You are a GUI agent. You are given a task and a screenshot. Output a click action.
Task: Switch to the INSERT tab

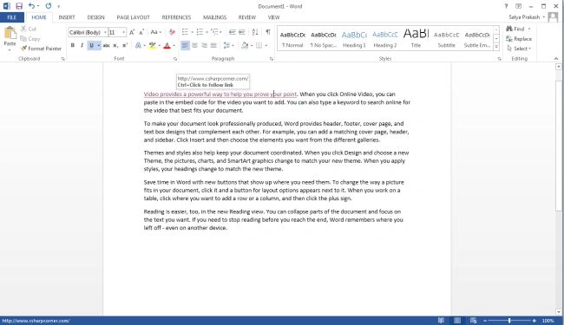coord(67,17)
